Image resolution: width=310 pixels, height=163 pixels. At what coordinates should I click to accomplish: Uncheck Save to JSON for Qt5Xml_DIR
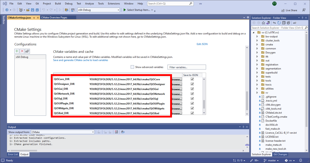click(192, 113)
